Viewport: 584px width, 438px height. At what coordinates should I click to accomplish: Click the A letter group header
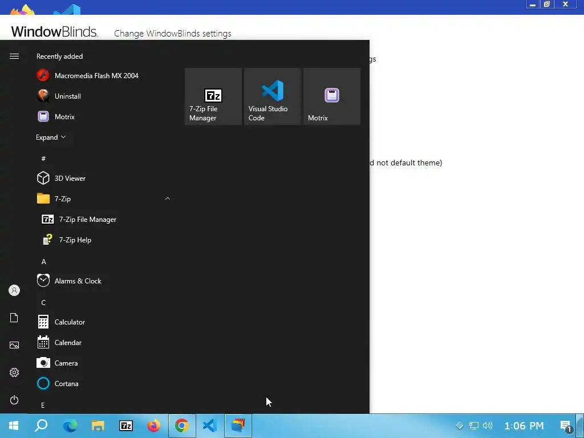pos(43,261)
